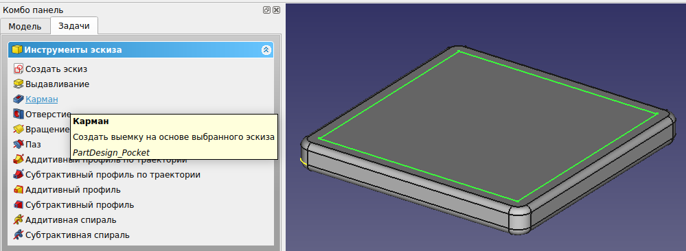Undock the Комбо панель float button

[x=266, y=10]
